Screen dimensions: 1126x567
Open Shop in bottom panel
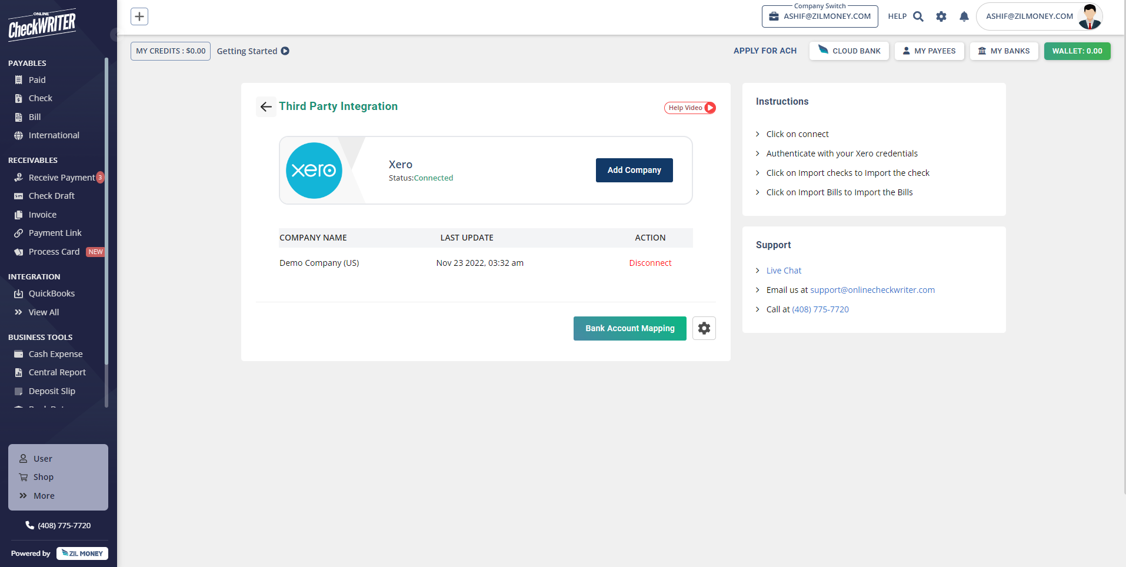pos(43,477)
